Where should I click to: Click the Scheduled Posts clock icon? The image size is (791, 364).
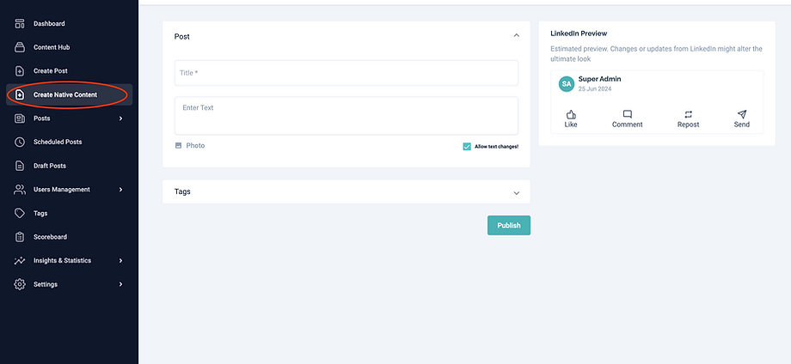20,142
